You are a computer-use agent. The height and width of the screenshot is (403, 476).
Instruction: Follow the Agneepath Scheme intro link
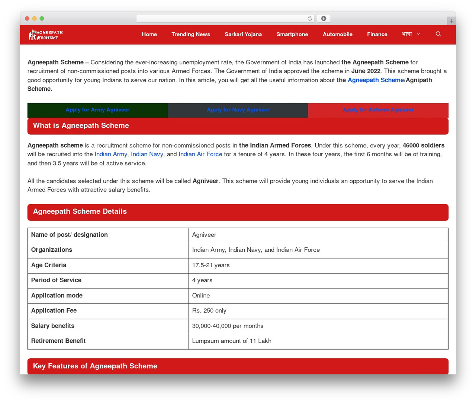click(x=376, y=80)
